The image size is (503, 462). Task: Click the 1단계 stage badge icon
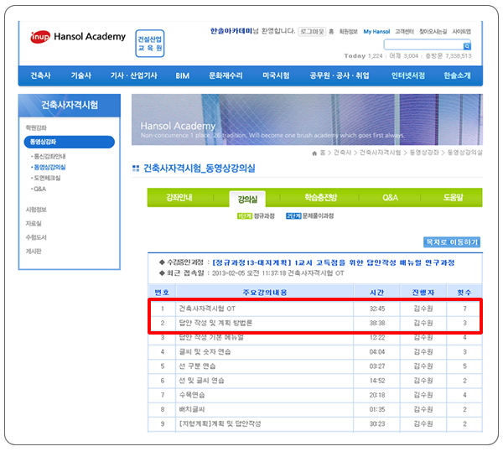(x=245, y=216)
